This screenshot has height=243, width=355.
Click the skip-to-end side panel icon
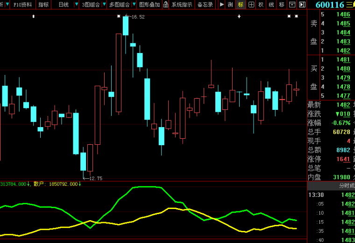302,5
